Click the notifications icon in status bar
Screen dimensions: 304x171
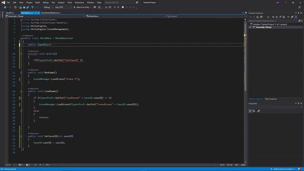point(300,169)
